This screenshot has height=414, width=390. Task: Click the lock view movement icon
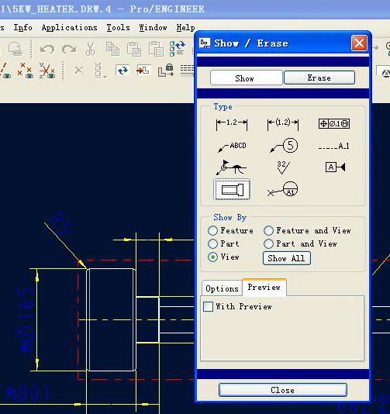(x=166, y=71)
